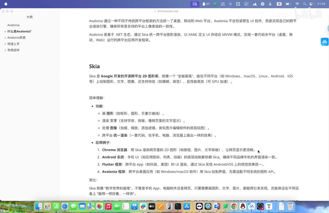Open OBS Studio from the Dock
The image size is (329, 213).
[260, 206]
